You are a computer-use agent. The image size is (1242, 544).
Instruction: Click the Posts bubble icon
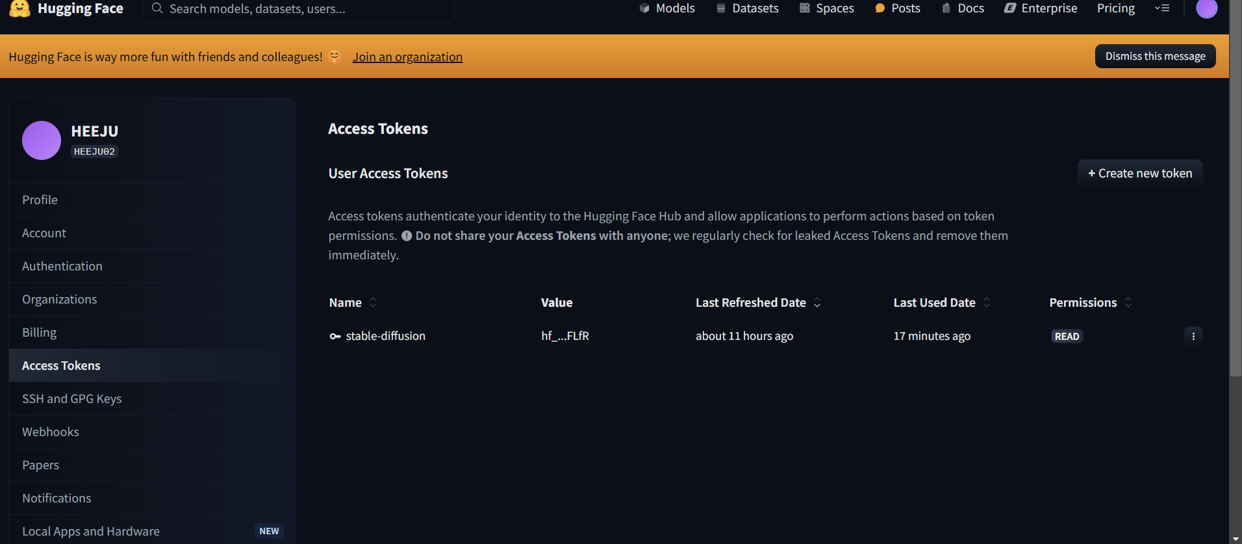pos(880,8)
